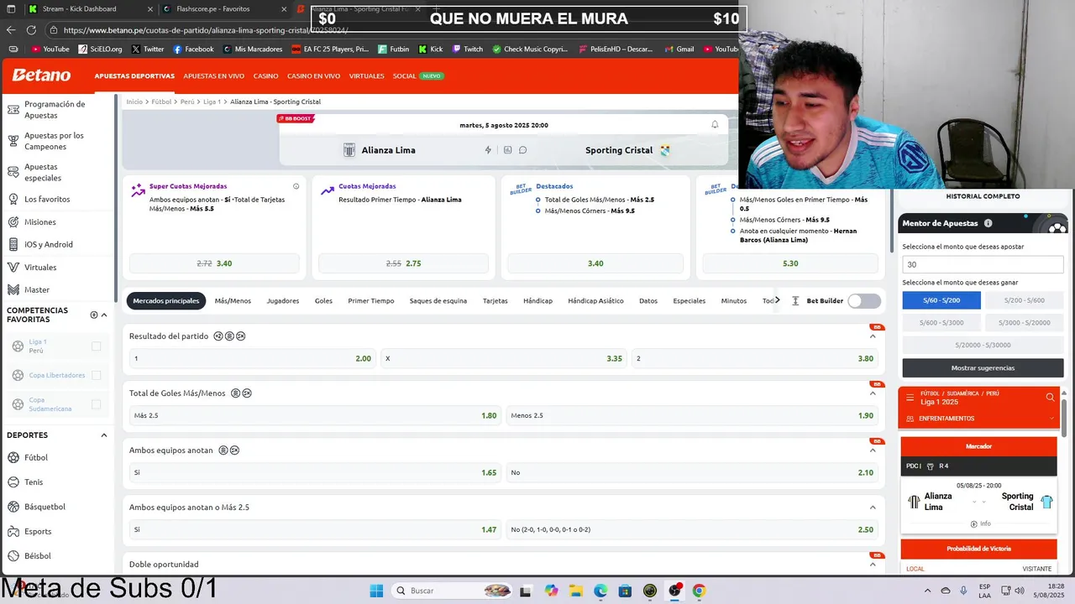Open the match chat bubble icon
Viewport: 1075px width, 604px height.
[522, 150]
